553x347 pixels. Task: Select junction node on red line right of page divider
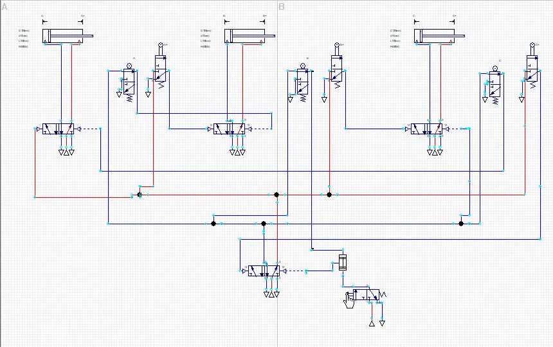(x=329, y=195)
